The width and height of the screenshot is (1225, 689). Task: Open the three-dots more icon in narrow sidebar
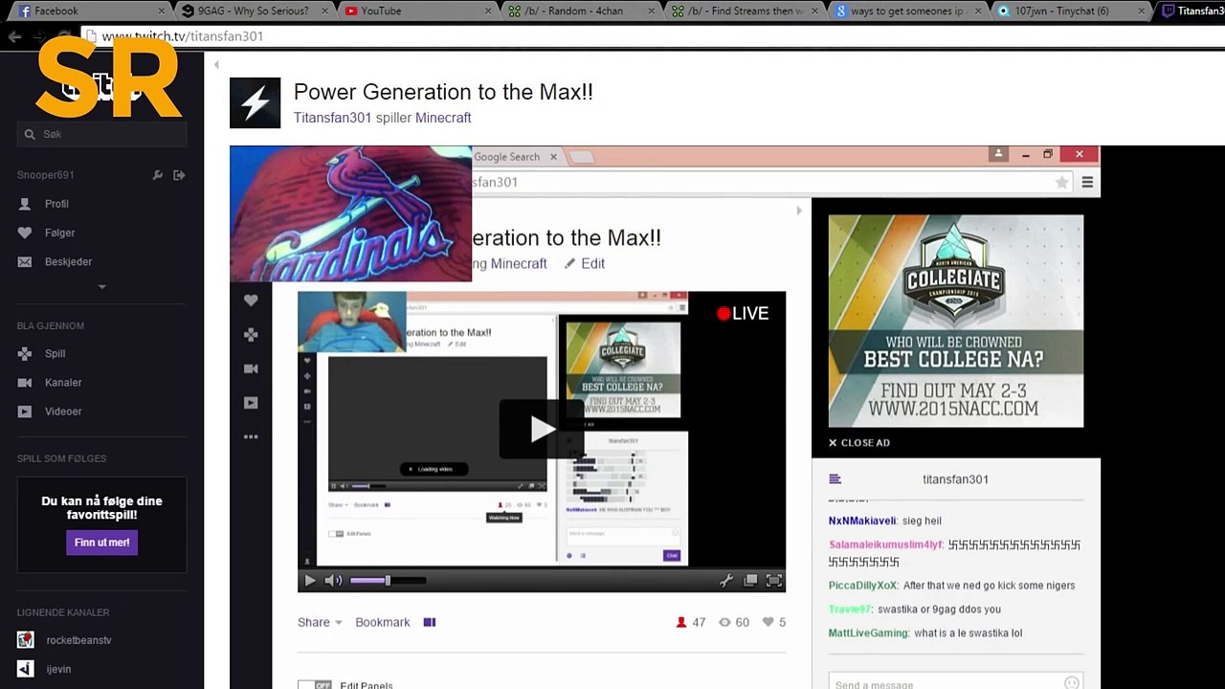[x=251, y=436]
